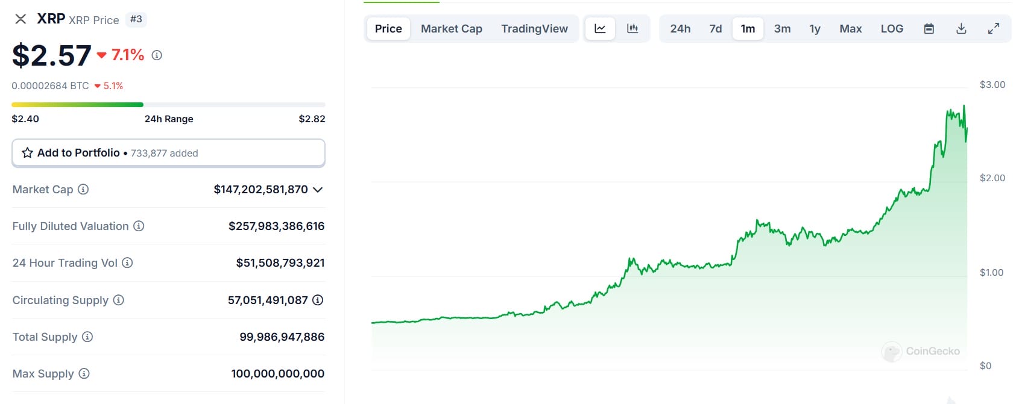1016x404 pixels.
Task: Click the $147,202,581,870 market cap value
Action: (x=260, y=190)
